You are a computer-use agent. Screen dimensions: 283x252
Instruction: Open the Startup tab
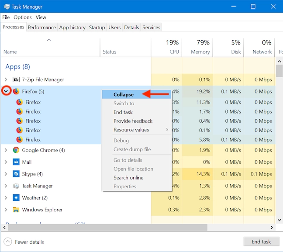[x=97, y=28]
